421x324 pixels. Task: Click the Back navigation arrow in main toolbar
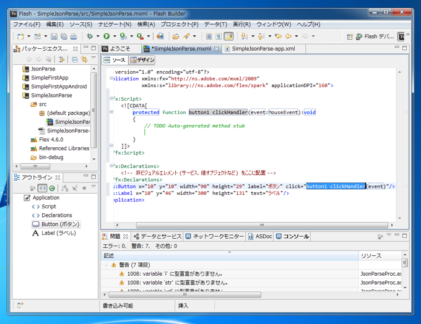(x=289, y=36)
